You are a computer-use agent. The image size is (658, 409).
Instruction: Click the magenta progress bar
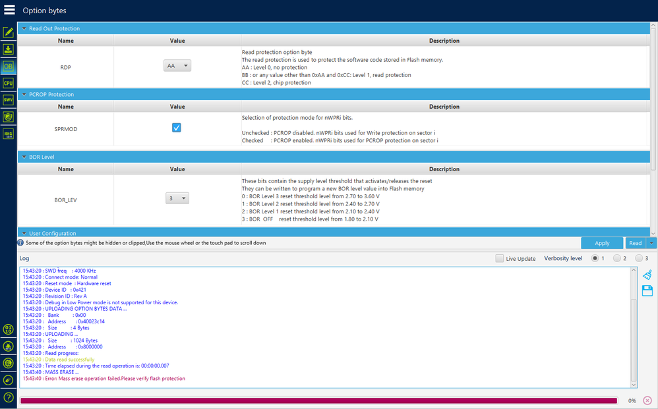point(318,400)
